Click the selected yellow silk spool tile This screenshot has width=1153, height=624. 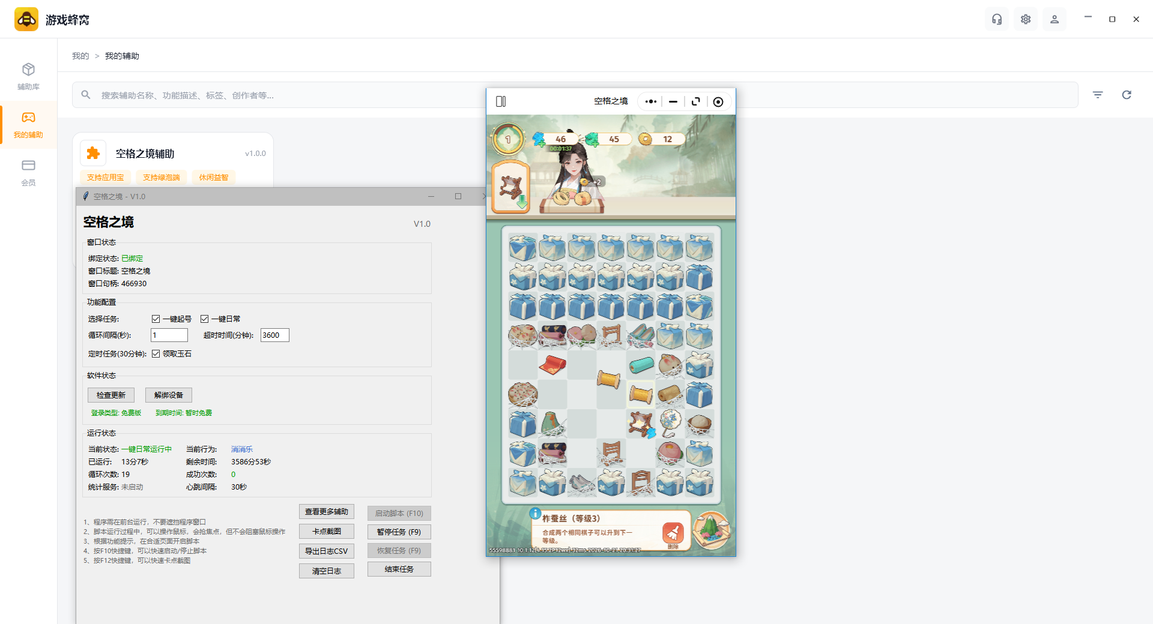pyautogui.click(x=641, y=394)
